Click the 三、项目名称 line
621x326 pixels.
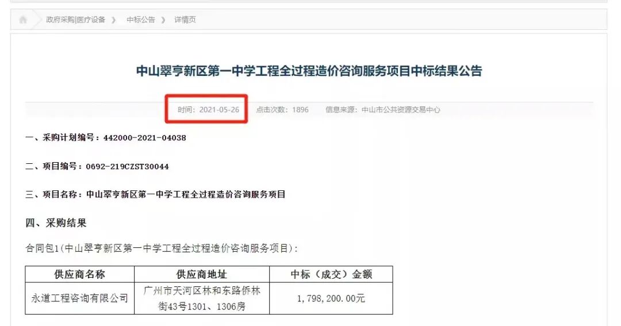(155, 194)
